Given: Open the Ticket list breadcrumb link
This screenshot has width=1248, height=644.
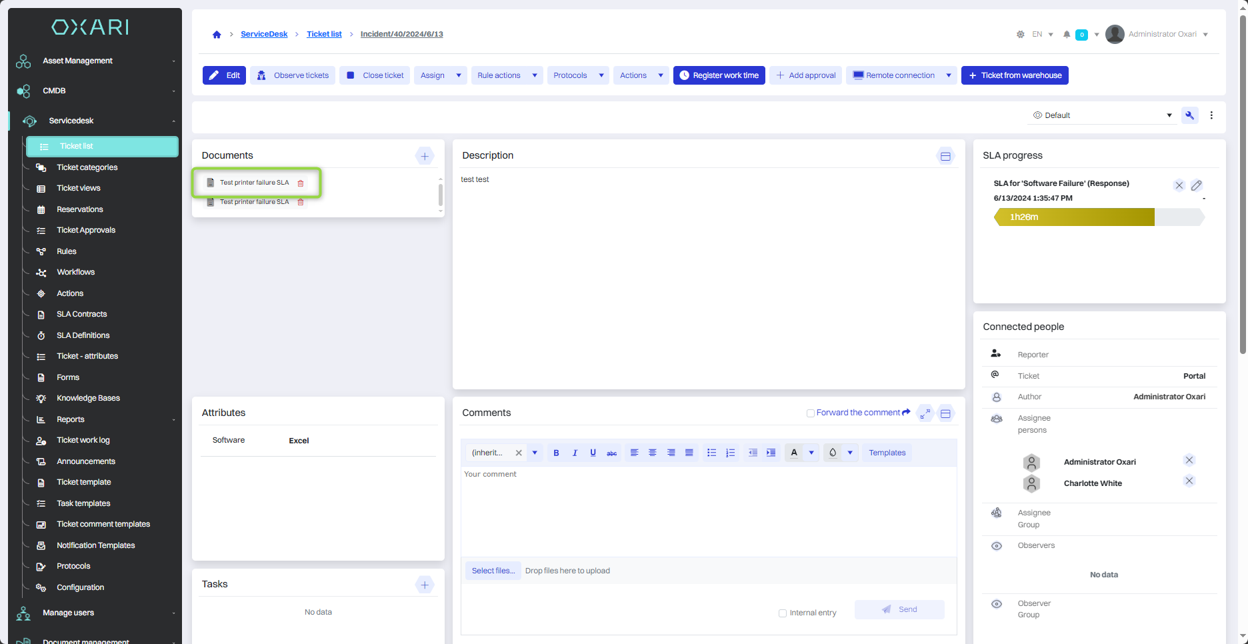Looking at the screenshot, I should 324,34.
